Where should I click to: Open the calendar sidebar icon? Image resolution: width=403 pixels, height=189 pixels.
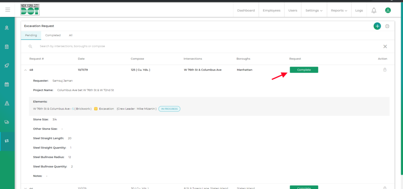pos(7,84)
